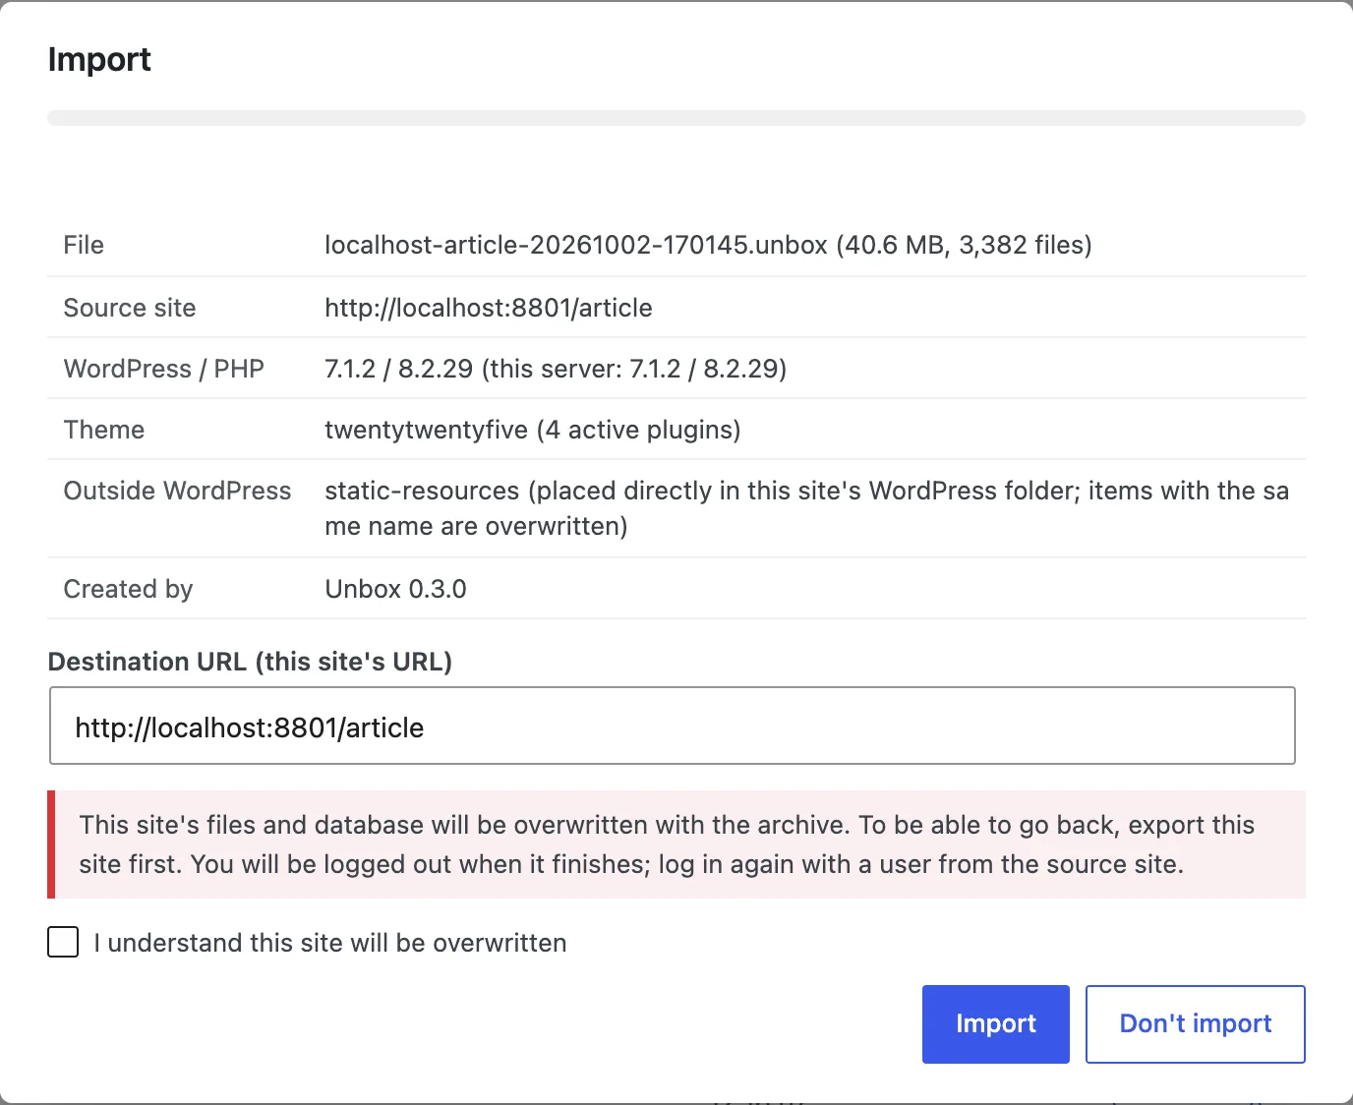This screenshot has height=1105, width=1353.
Task: Click the Don't import button
Action: [x=1195, y=1023]
